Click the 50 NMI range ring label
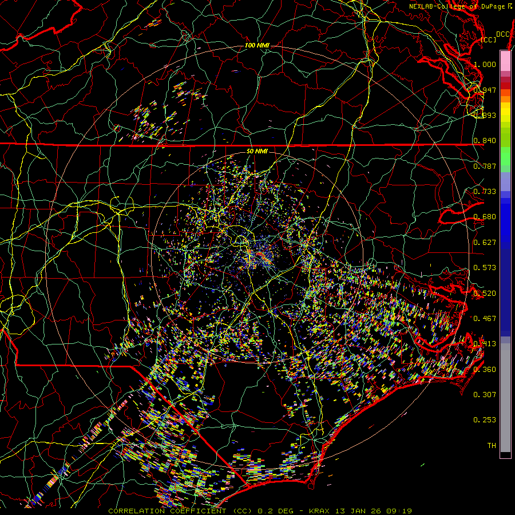The image size is (515, 515). click(x=257, y=151)
